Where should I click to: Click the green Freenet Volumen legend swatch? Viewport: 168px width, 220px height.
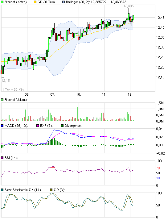click(x=2, y=100)
